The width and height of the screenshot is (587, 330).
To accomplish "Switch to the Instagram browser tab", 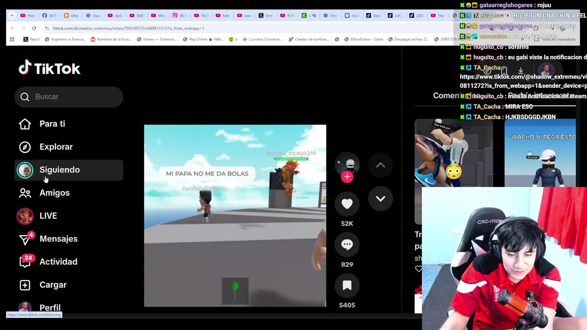I will 180,16.
